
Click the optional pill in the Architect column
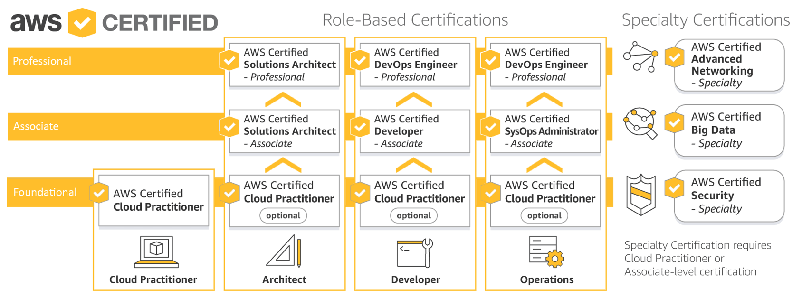(283, 215)
